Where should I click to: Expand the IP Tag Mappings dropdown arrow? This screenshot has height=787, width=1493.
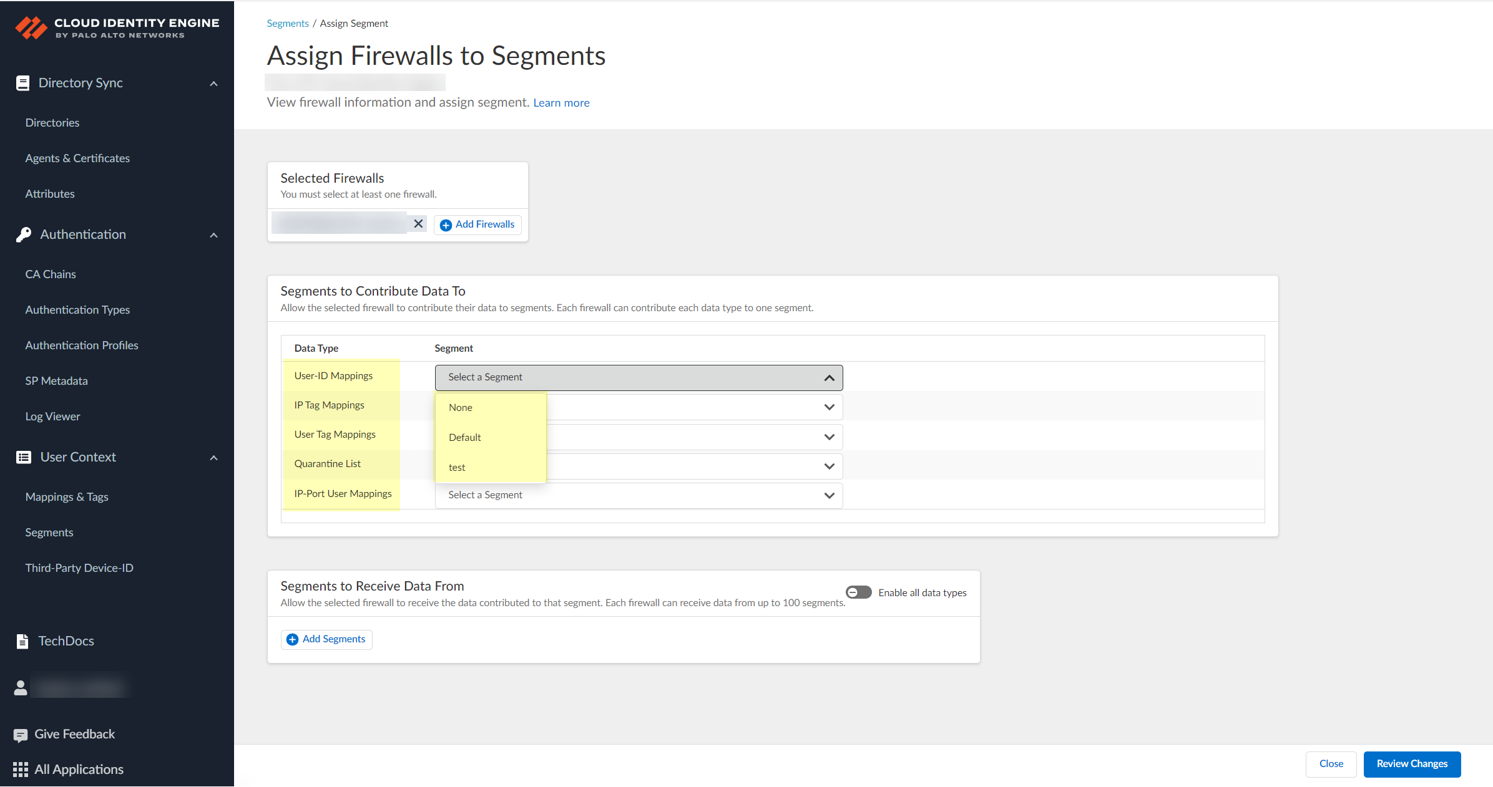click(829, 407)
